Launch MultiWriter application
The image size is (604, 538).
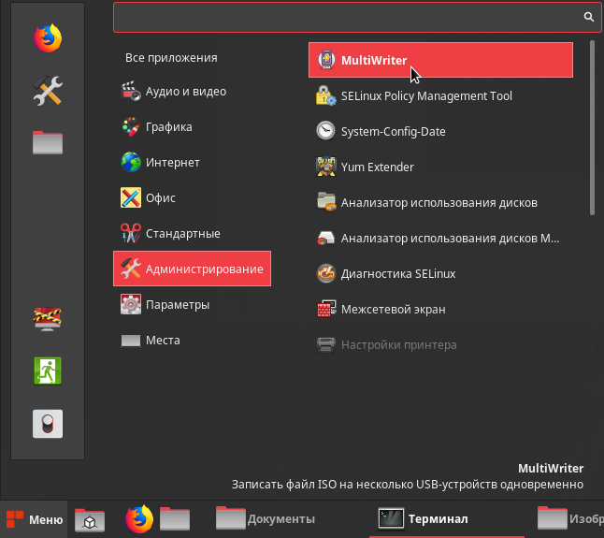440,60
